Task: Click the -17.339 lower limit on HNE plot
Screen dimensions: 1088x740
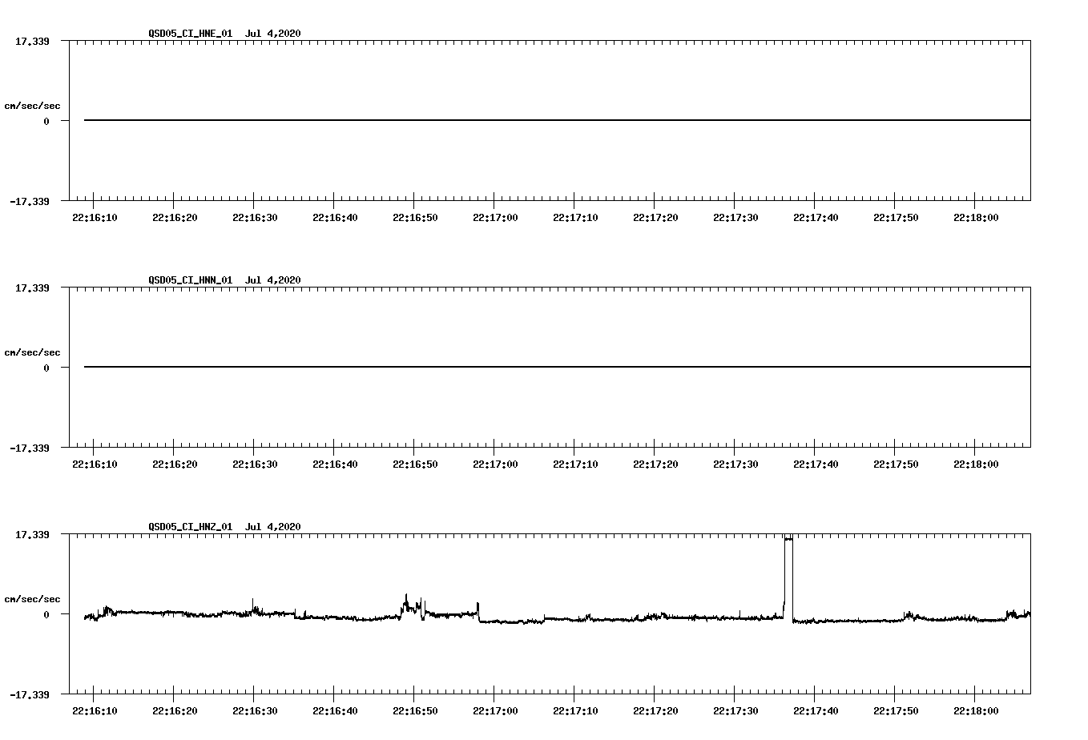Action: point(29,201)
